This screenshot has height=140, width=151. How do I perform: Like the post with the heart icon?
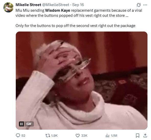[x=78, y=136]
